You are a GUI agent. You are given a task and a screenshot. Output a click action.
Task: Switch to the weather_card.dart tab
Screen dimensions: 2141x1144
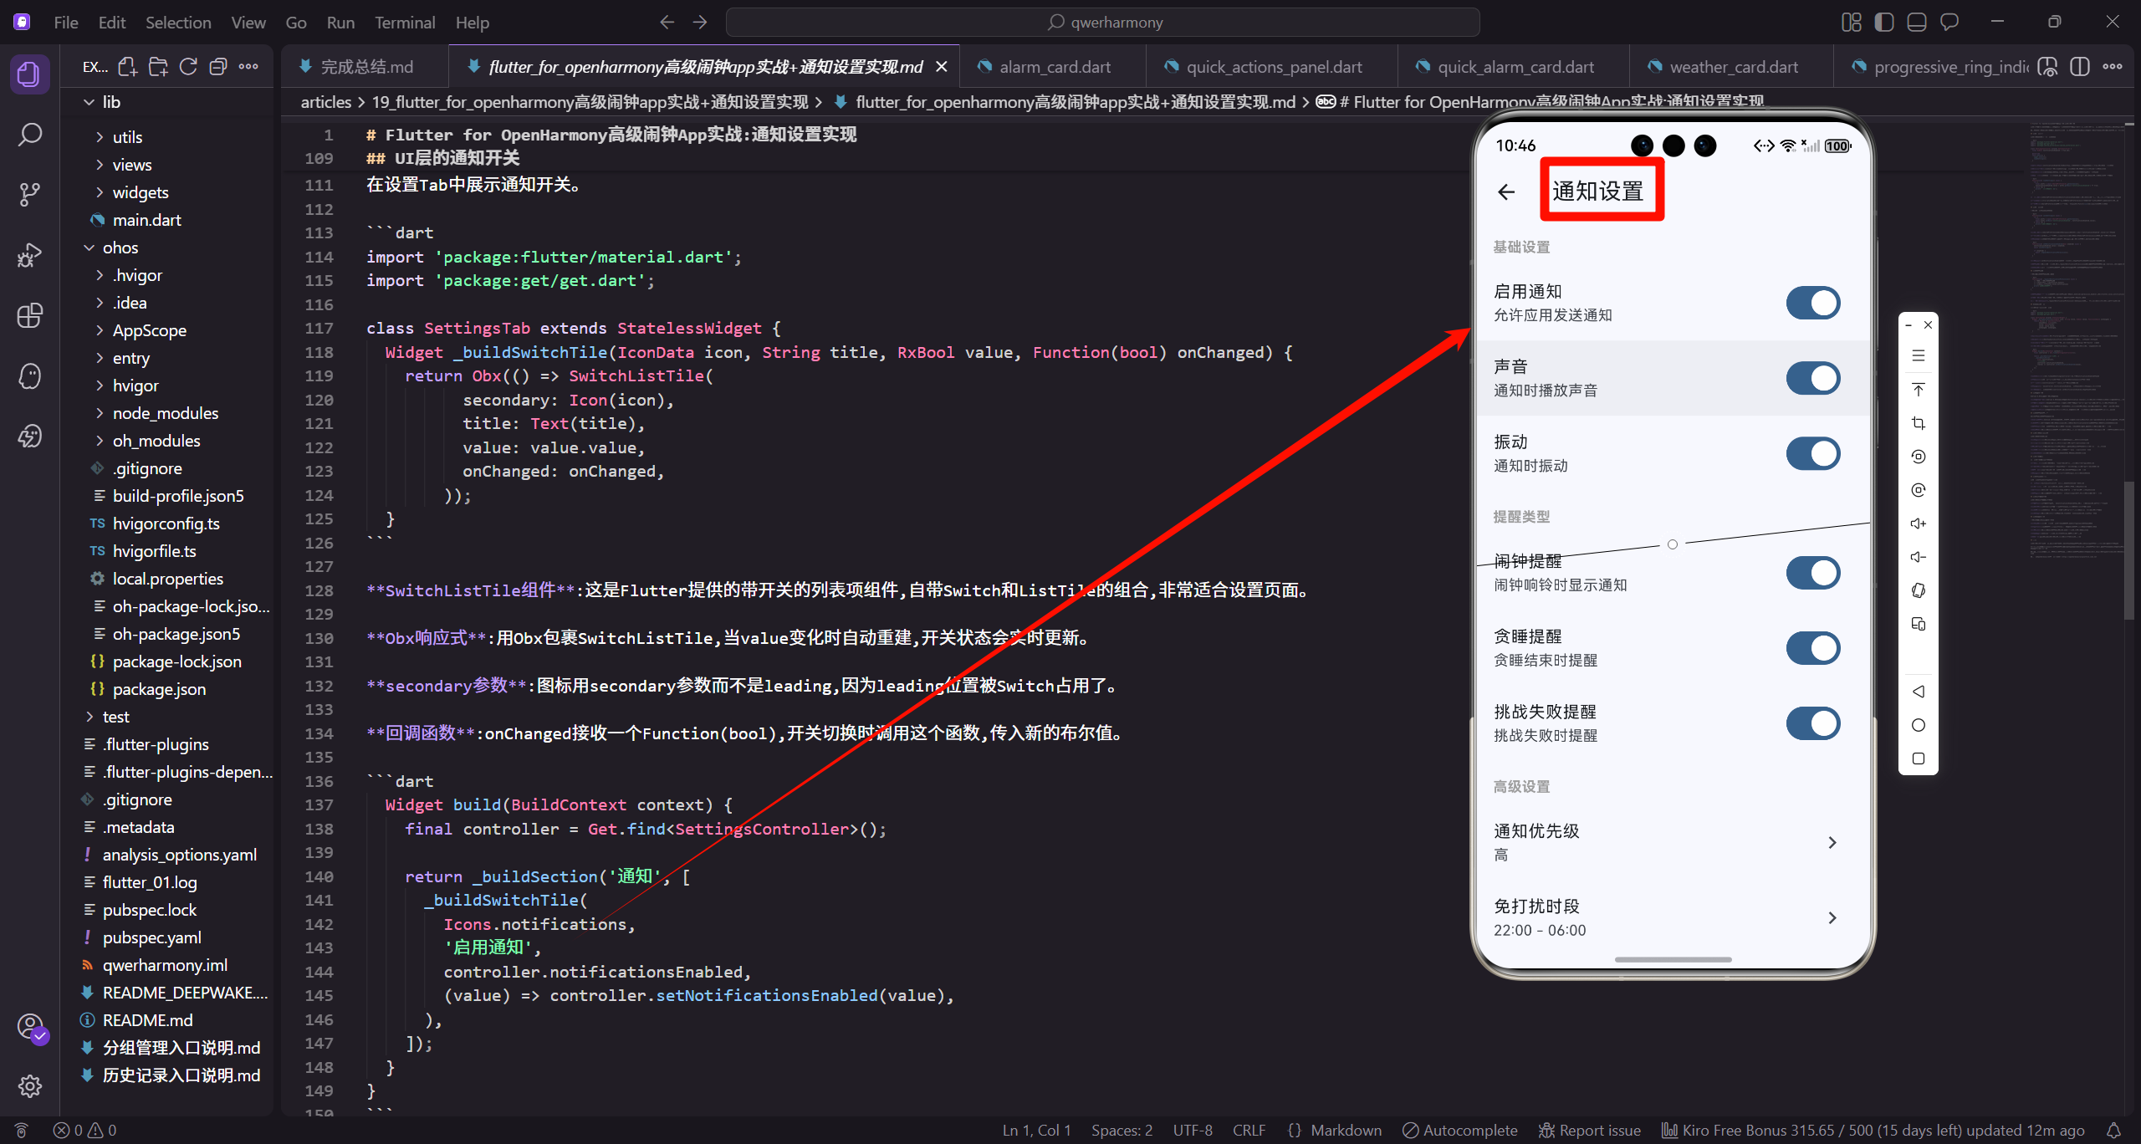click(x=1733, y=67)
